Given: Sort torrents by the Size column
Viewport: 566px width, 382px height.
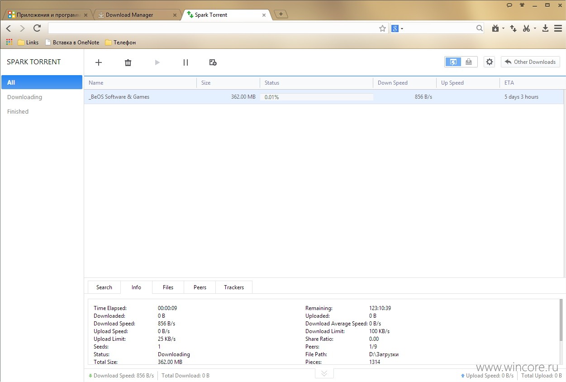Looking at the screenshot, I should point(228,83).
